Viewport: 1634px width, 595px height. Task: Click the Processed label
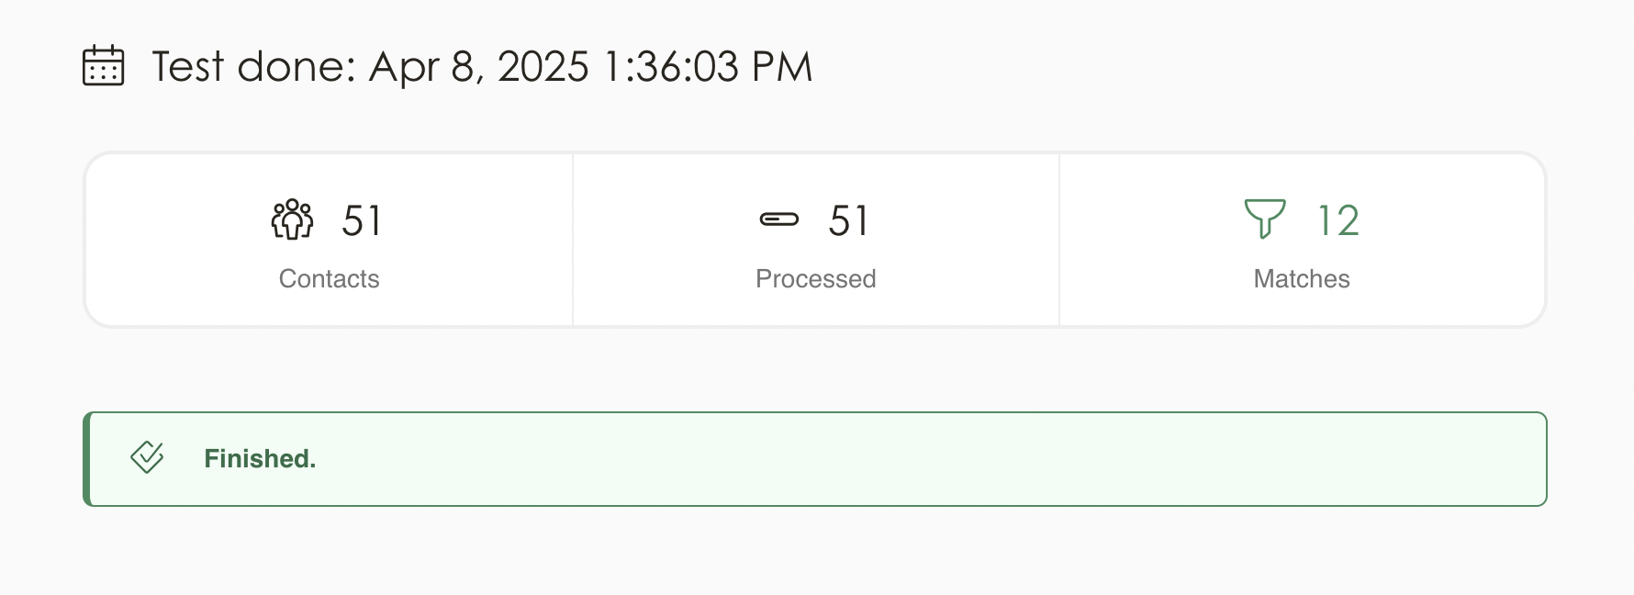tap(815, 279)
